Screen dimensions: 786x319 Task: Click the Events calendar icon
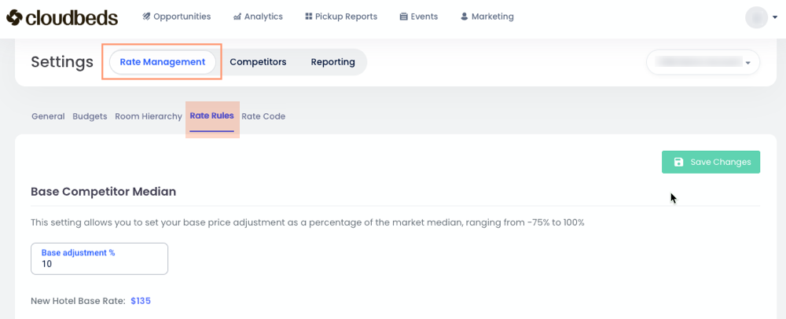point(403,16)
